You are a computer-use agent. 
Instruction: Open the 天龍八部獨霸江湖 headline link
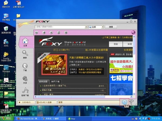pos(86,58)
